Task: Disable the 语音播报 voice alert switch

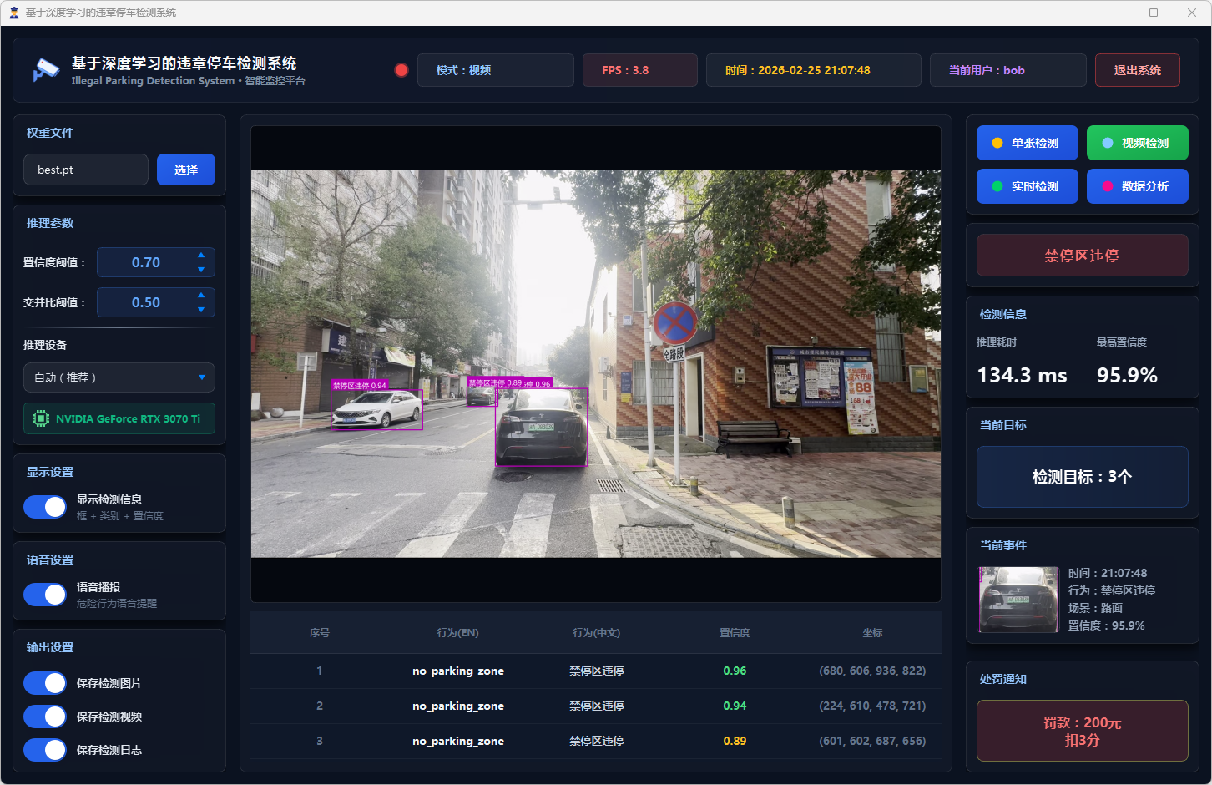Action: pyautogui.click(x=45, y=595)
